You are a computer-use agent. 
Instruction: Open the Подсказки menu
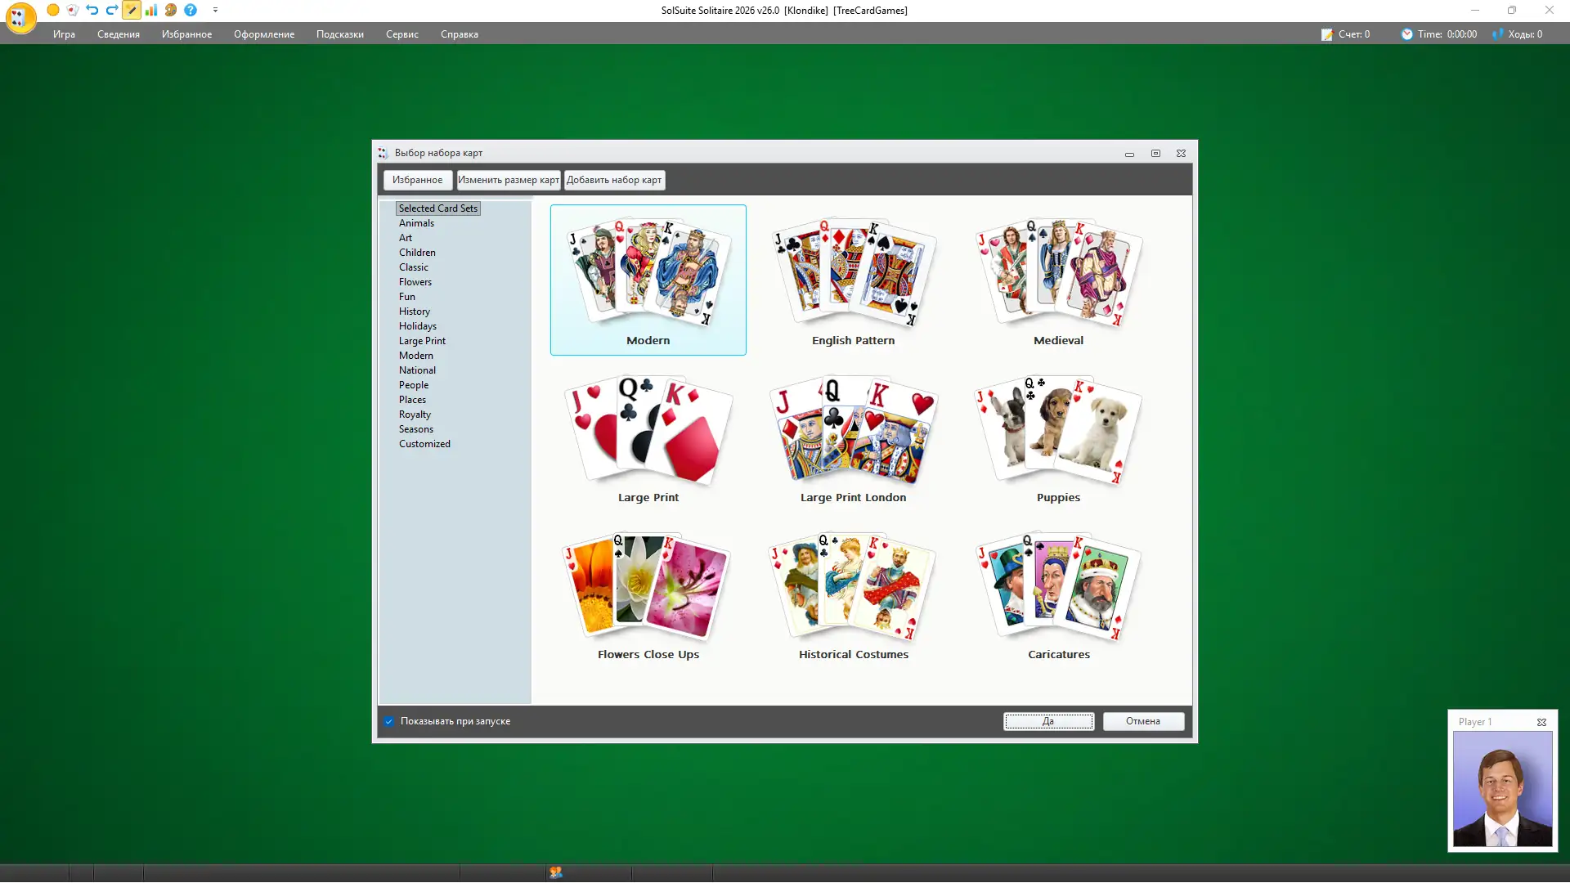point(339,34)
